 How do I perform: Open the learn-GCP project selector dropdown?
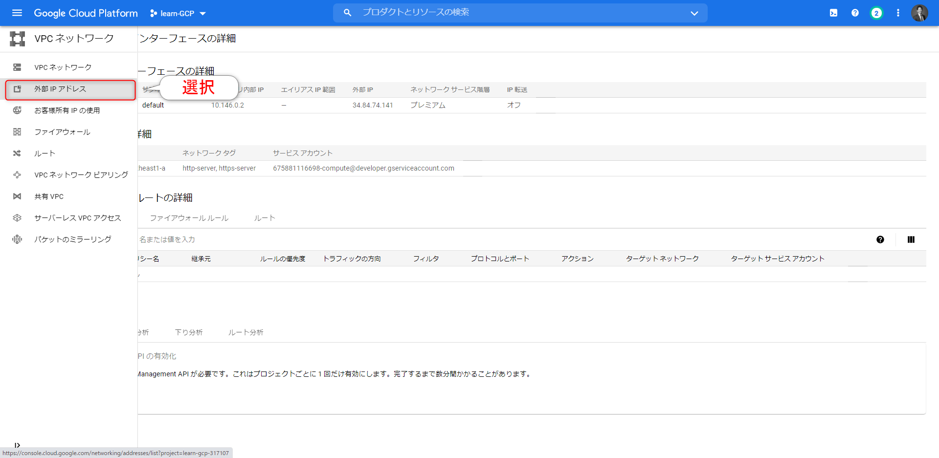pyautogui.click(x=179, y=13)
